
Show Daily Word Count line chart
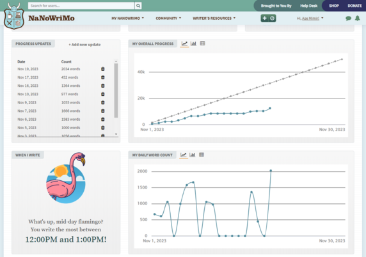[x=184, y=155]
